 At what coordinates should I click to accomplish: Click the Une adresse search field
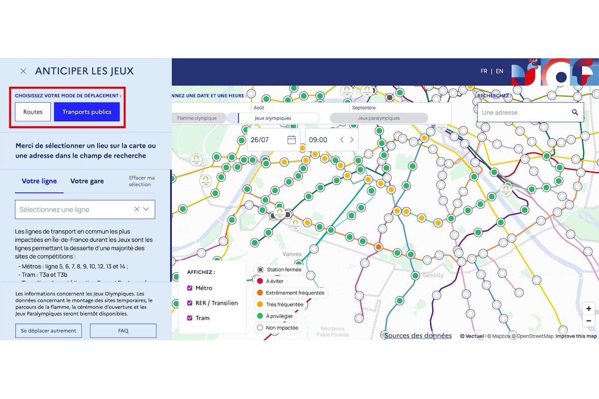click(524, 113)
